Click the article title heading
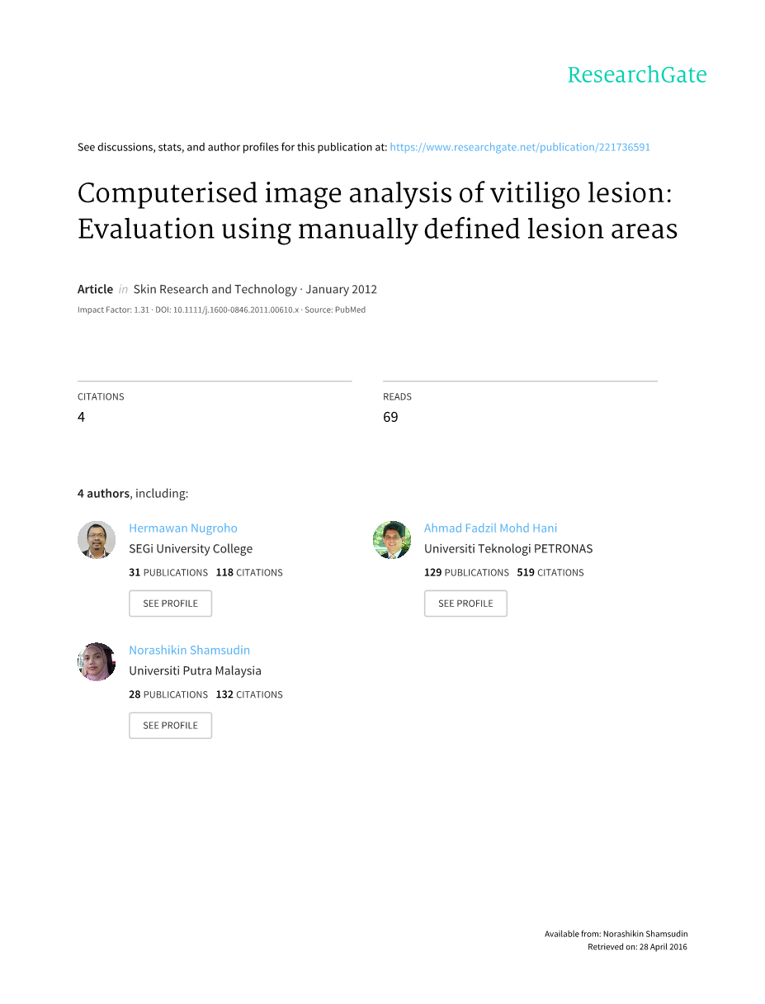The height and width of the screenshot is (1004, 765). point(378,211)
